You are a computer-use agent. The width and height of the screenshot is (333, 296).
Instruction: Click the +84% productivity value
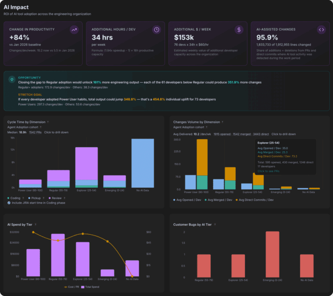[x=20, y=38]
